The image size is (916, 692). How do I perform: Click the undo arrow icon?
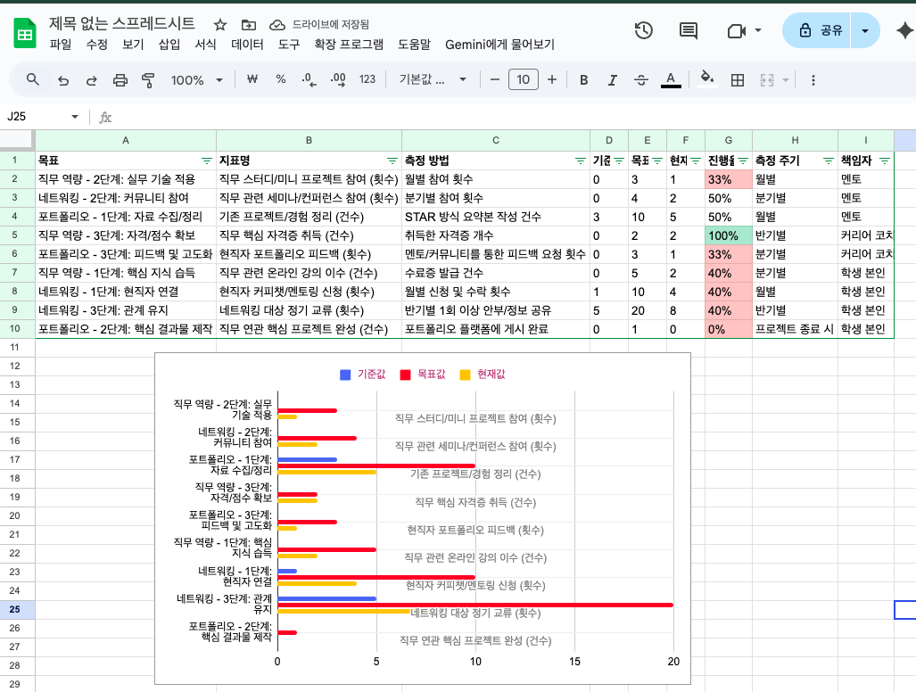[62, 80]
